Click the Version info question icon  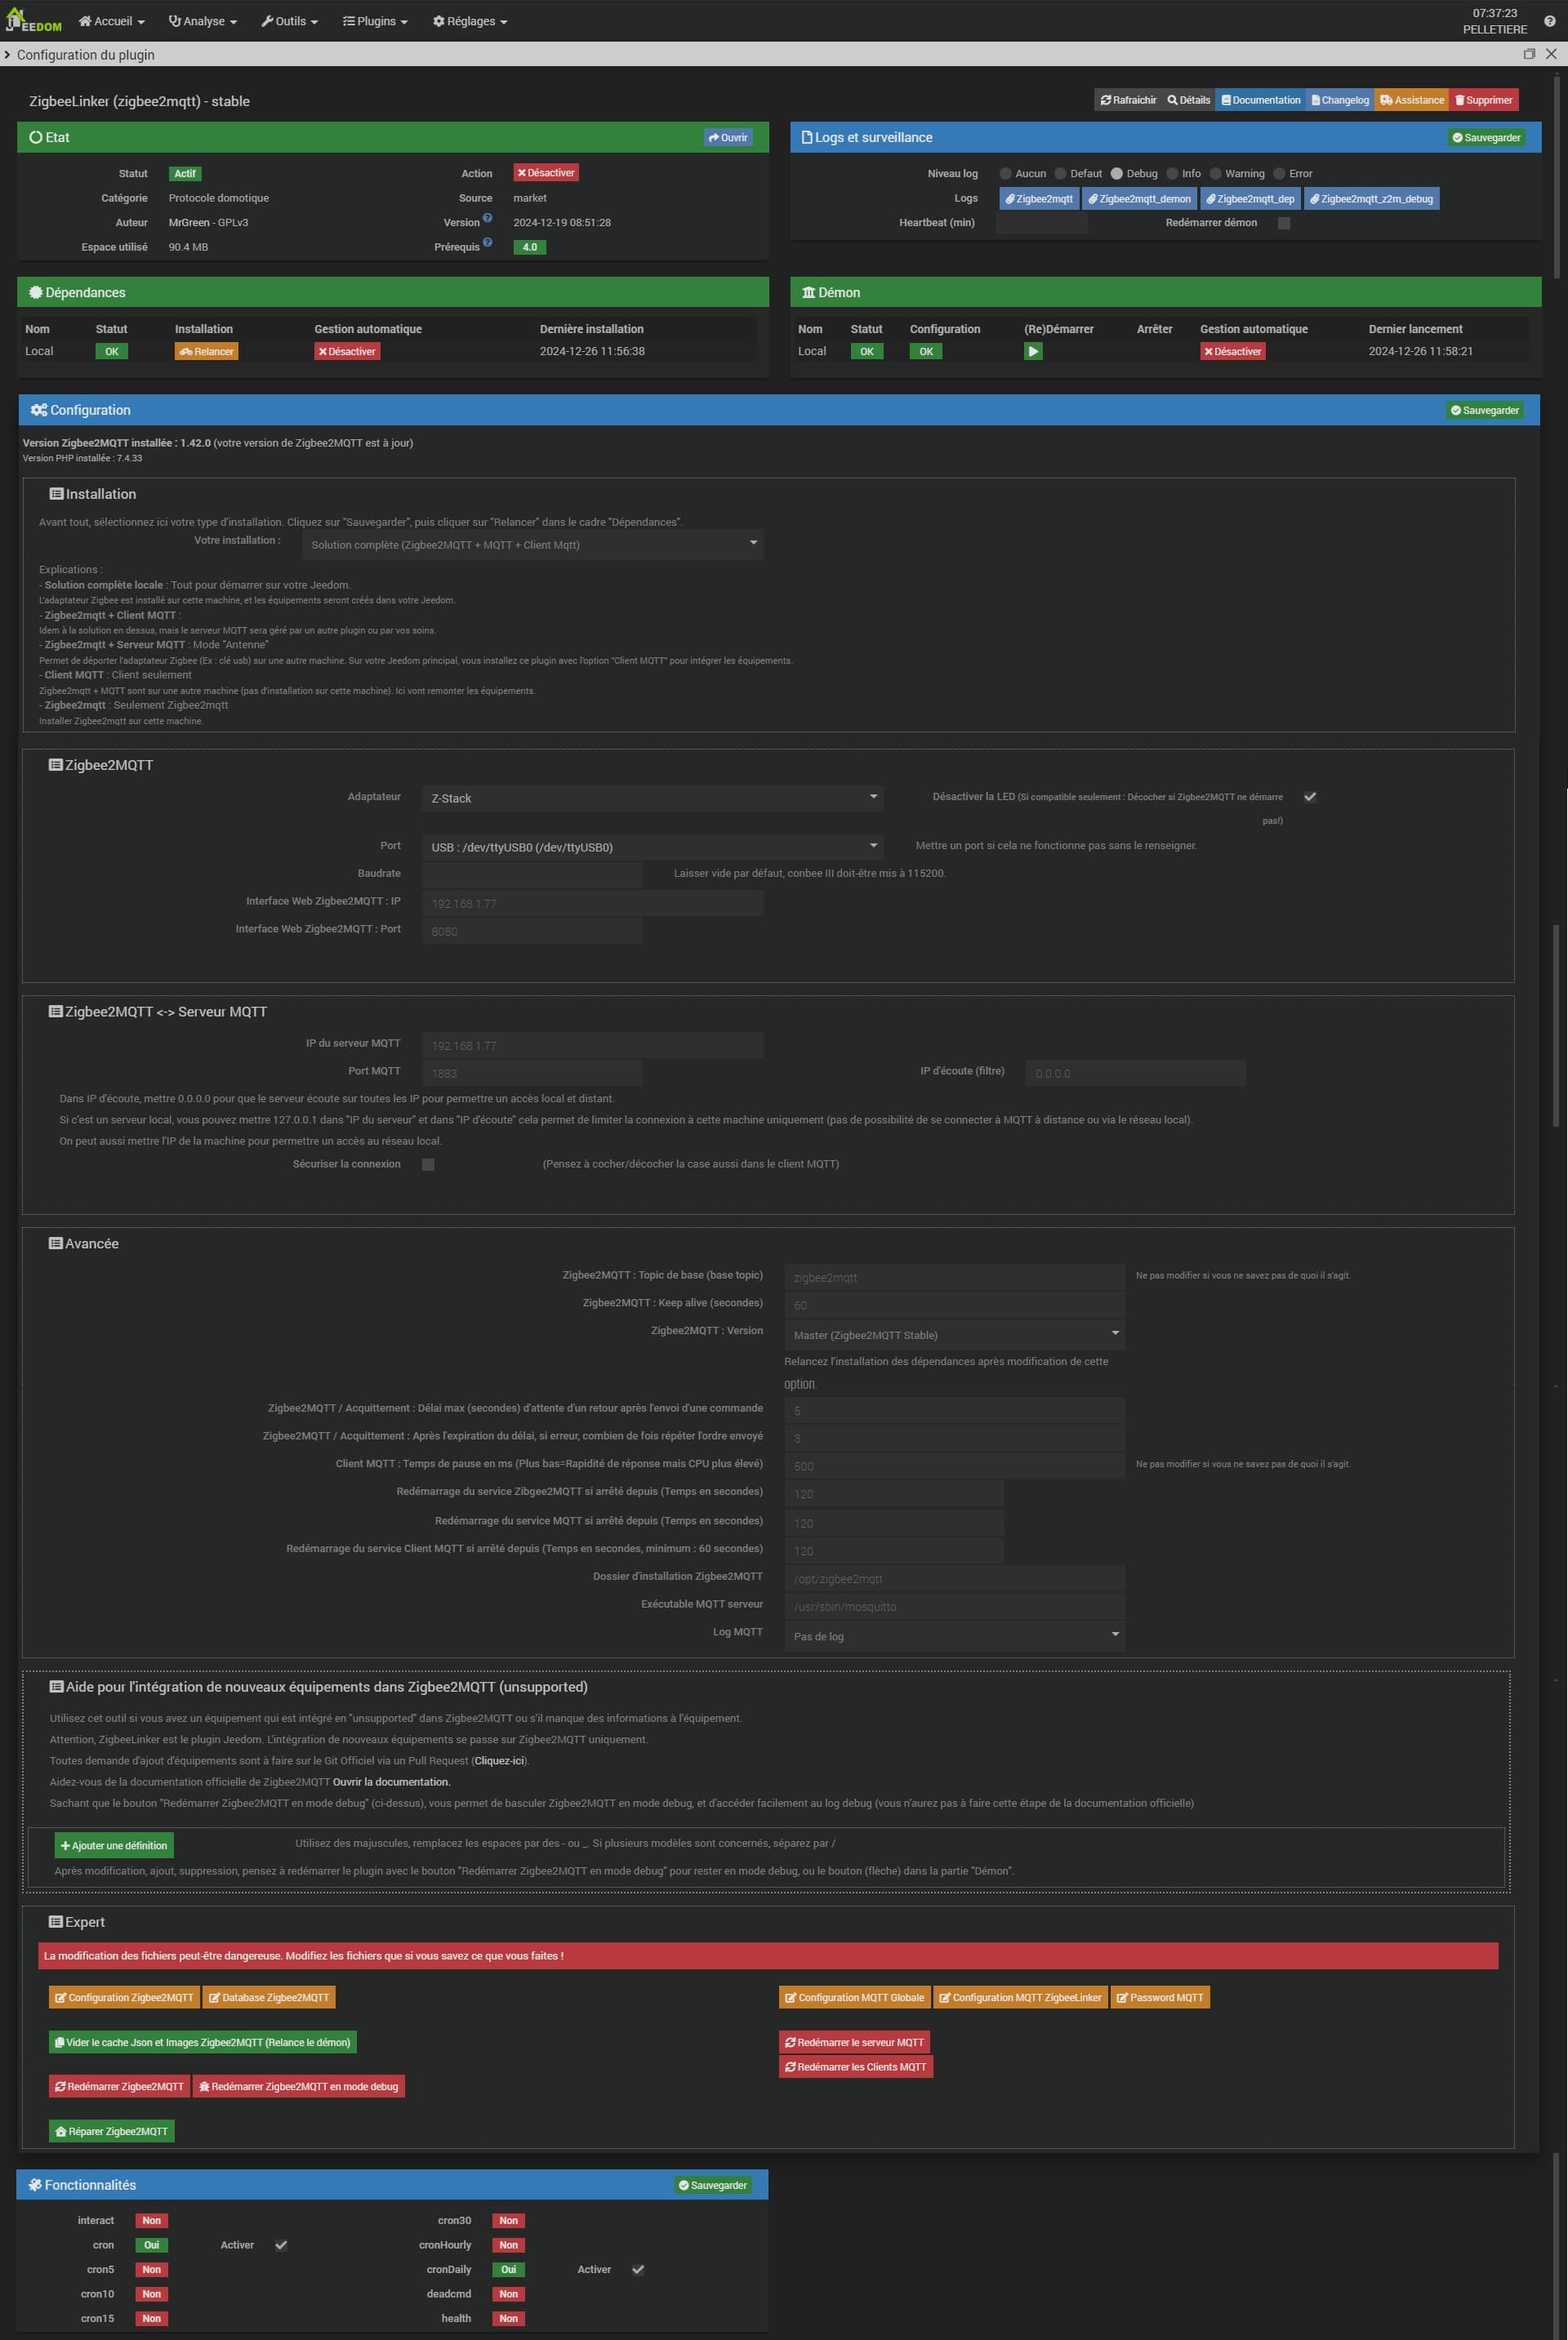pos(488,218)
